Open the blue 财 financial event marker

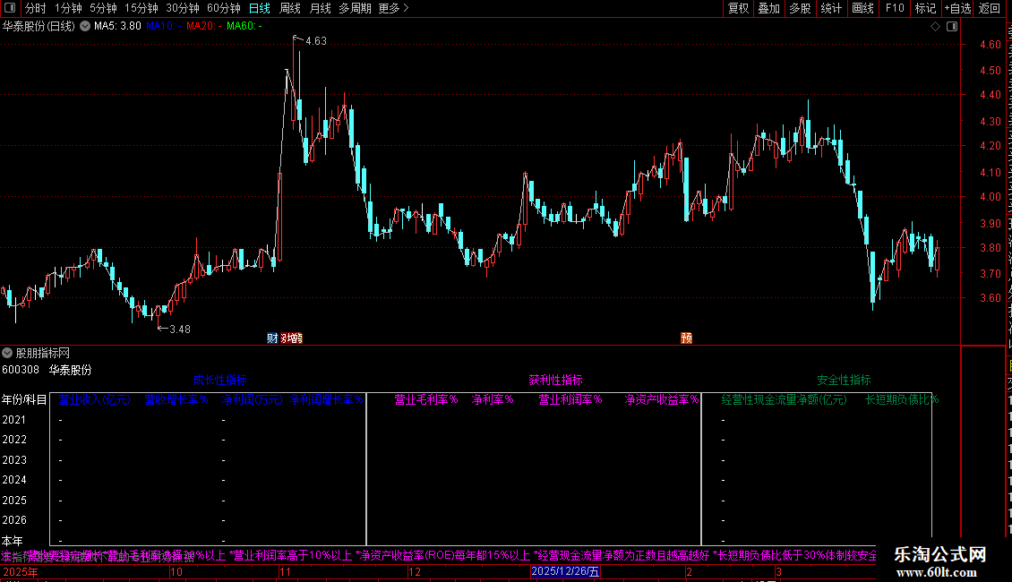(272, 338)
